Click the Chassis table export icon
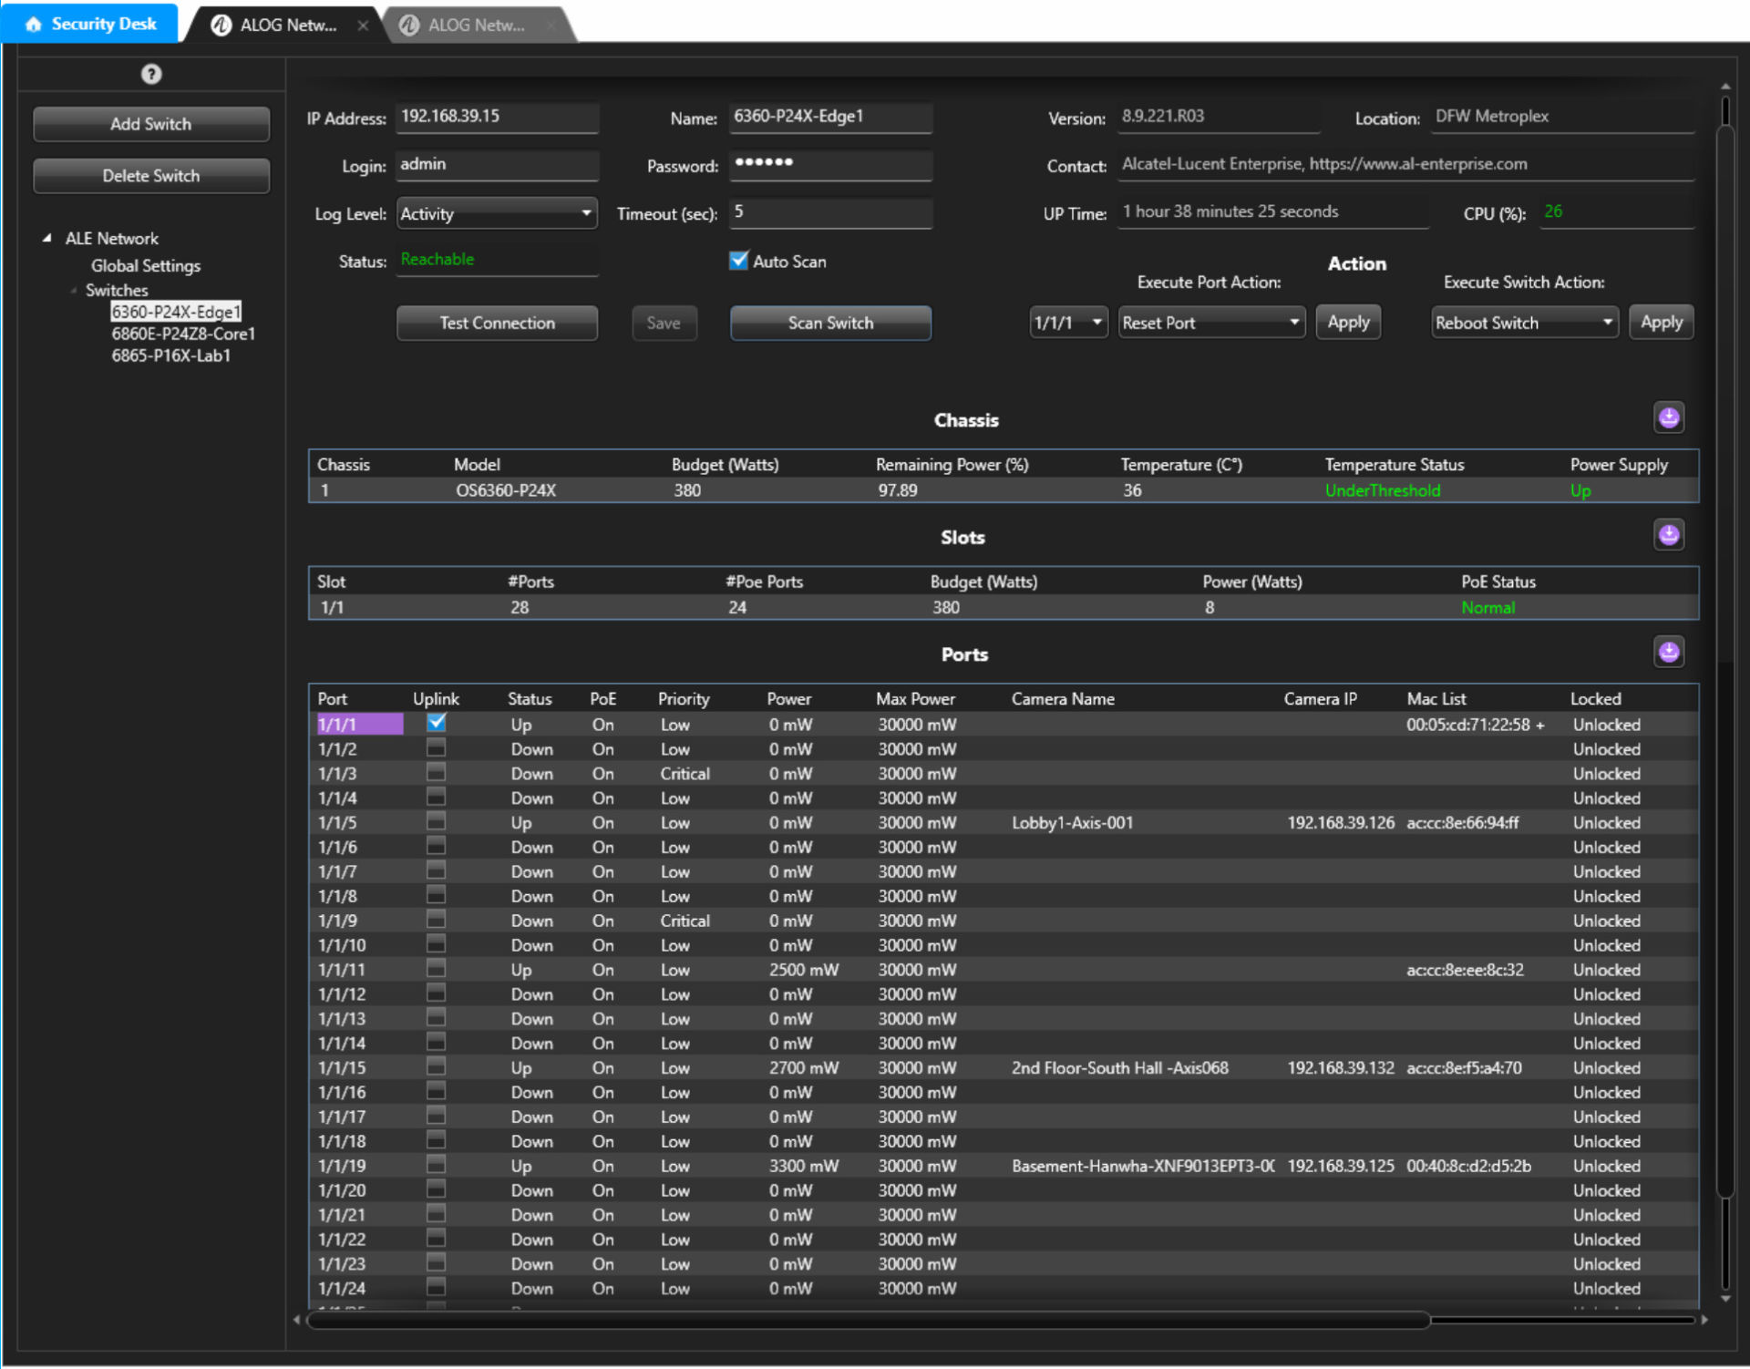The width and height of the screenshot is (1750, 1369). [x=1668, y=418]
